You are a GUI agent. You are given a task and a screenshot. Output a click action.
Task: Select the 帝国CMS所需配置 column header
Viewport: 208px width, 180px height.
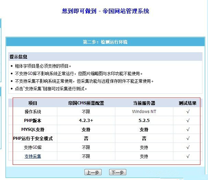[86, 103]
